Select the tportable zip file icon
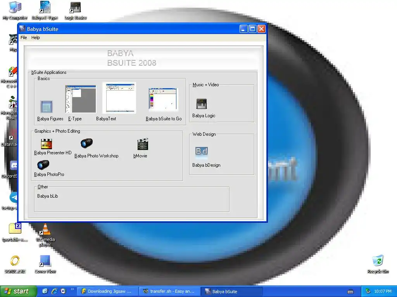The image size is (397, 297). click(15, 232)
